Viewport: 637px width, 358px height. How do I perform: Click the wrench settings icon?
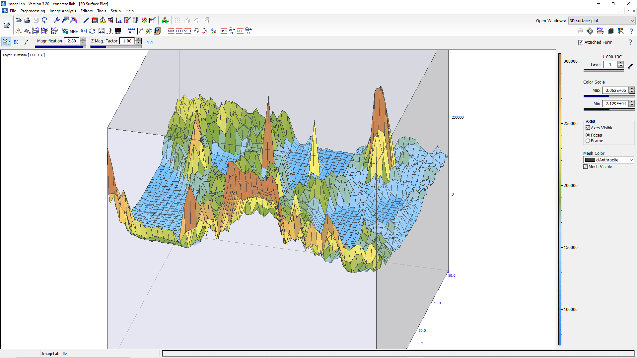pos(57,21)
